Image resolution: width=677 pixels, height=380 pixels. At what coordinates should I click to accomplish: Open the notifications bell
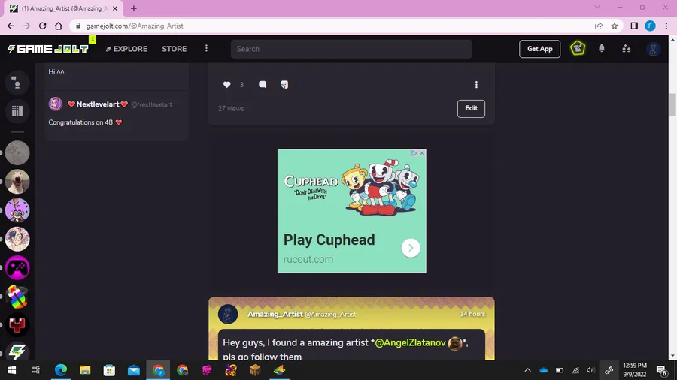602,48
